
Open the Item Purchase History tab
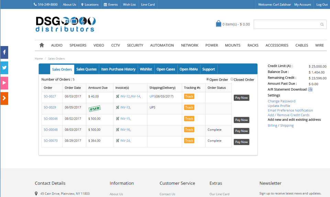[x=118, y=69]
